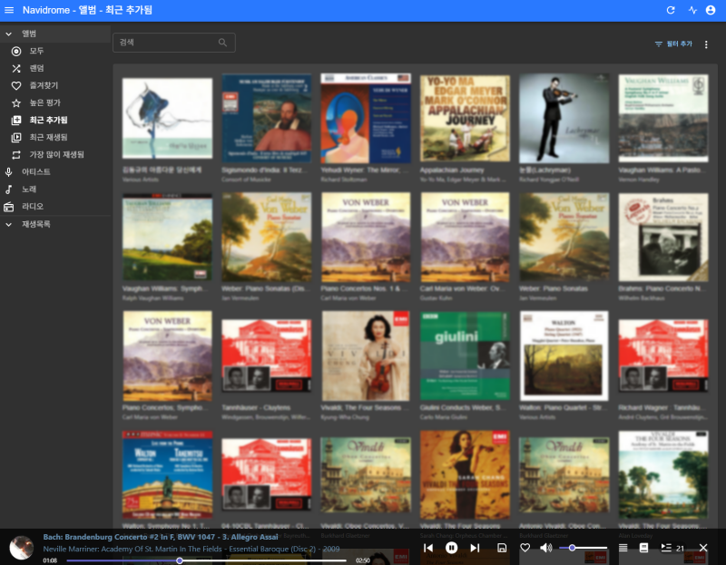
Task: Skip to the next track
Action: pos(475,548)
